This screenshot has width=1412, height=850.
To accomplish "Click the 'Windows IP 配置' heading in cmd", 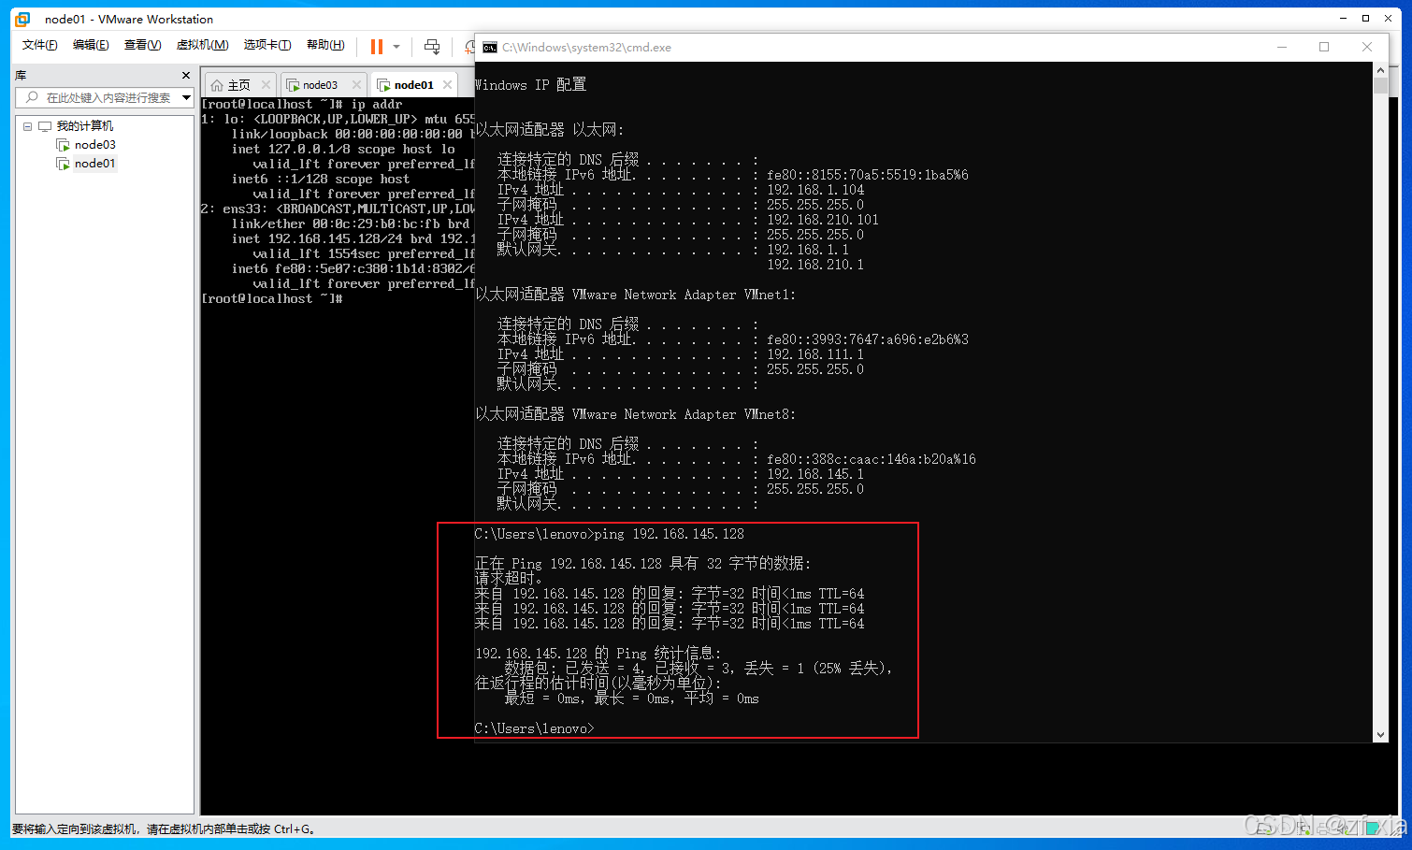I will point(530,85).
